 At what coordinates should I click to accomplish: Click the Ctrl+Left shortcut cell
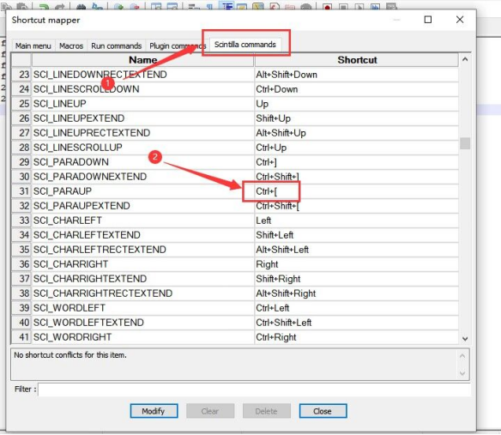tap(357, 308)
